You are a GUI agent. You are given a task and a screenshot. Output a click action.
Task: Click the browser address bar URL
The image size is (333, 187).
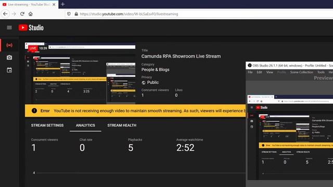[129, 14]
